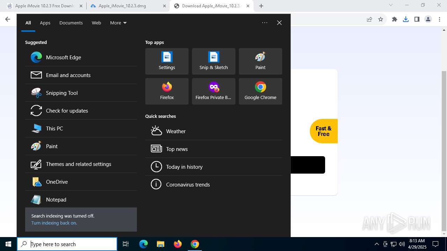Open Chrome profile menu
Screen dimensions: 447x251
(x=428, y=19)
